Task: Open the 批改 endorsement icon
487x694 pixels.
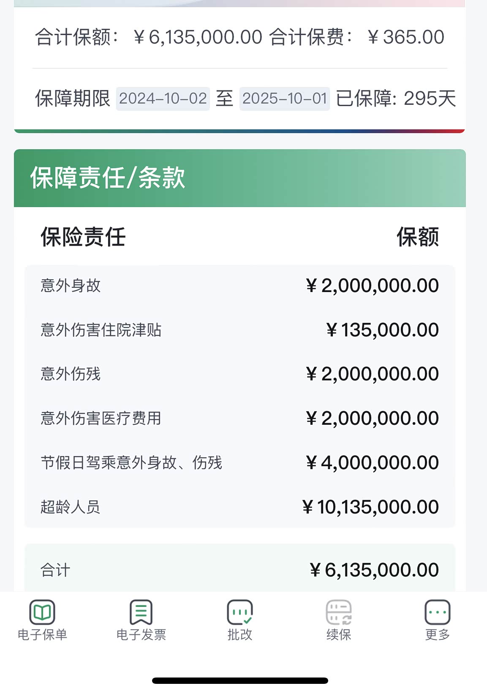Action: click(239, 612)
